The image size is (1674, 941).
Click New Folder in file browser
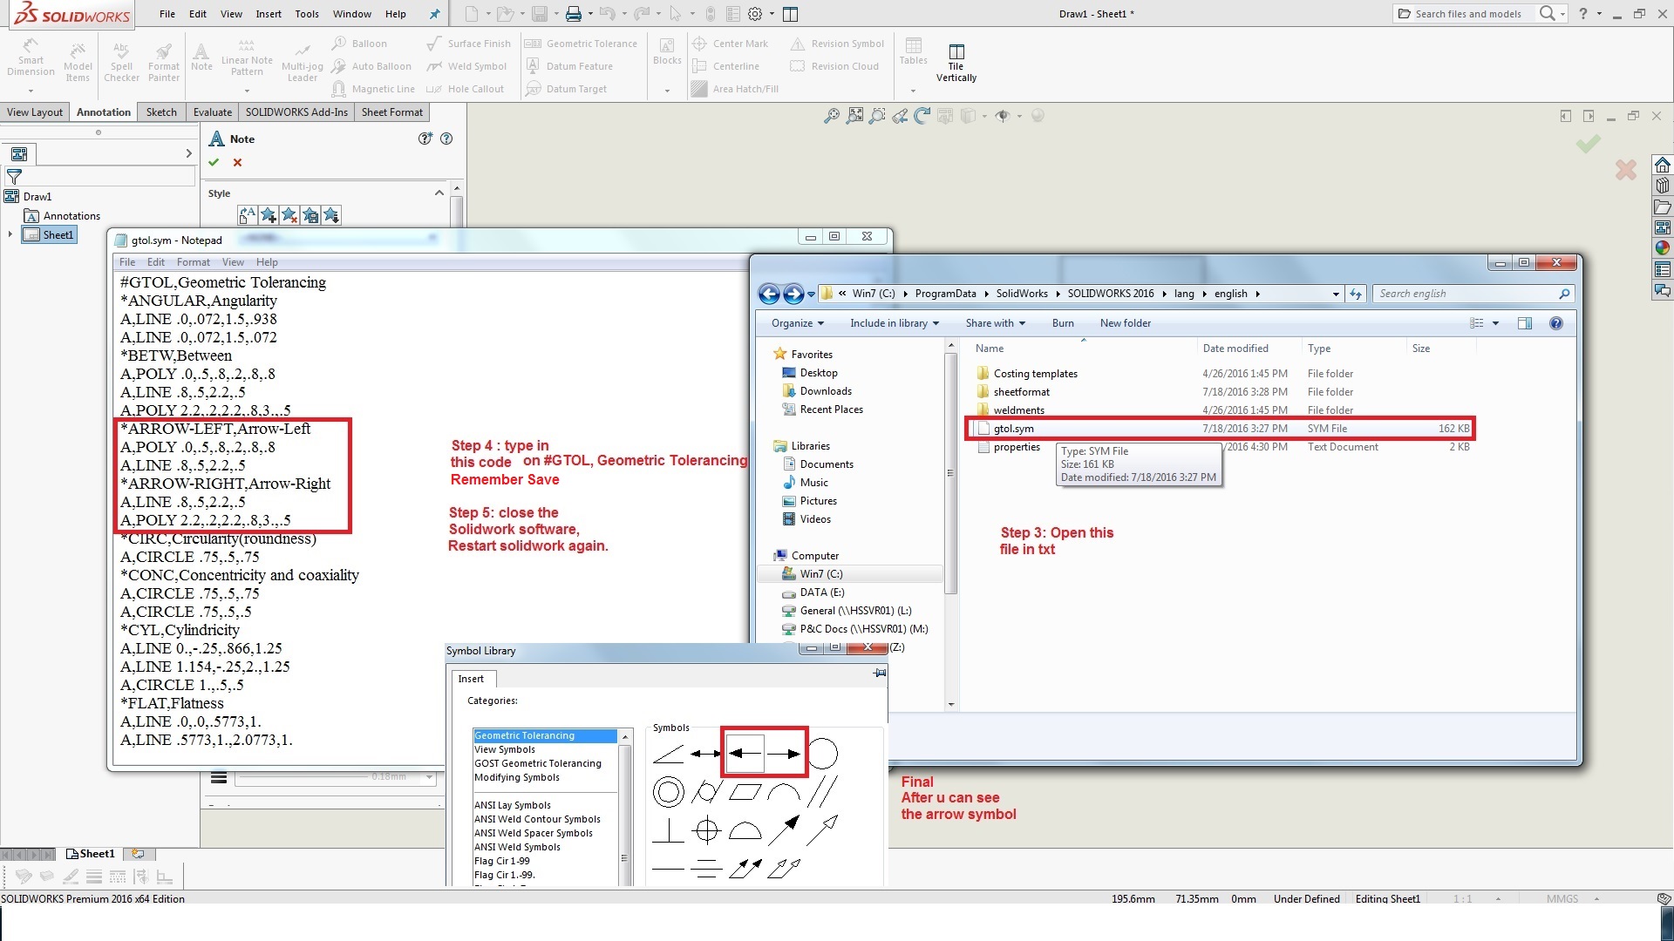(1126, 323)
